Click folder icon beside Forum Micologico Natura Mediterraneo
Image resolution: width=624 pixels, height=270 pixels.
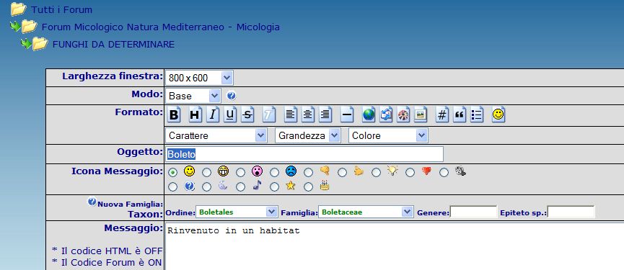[x=29, y=27]
